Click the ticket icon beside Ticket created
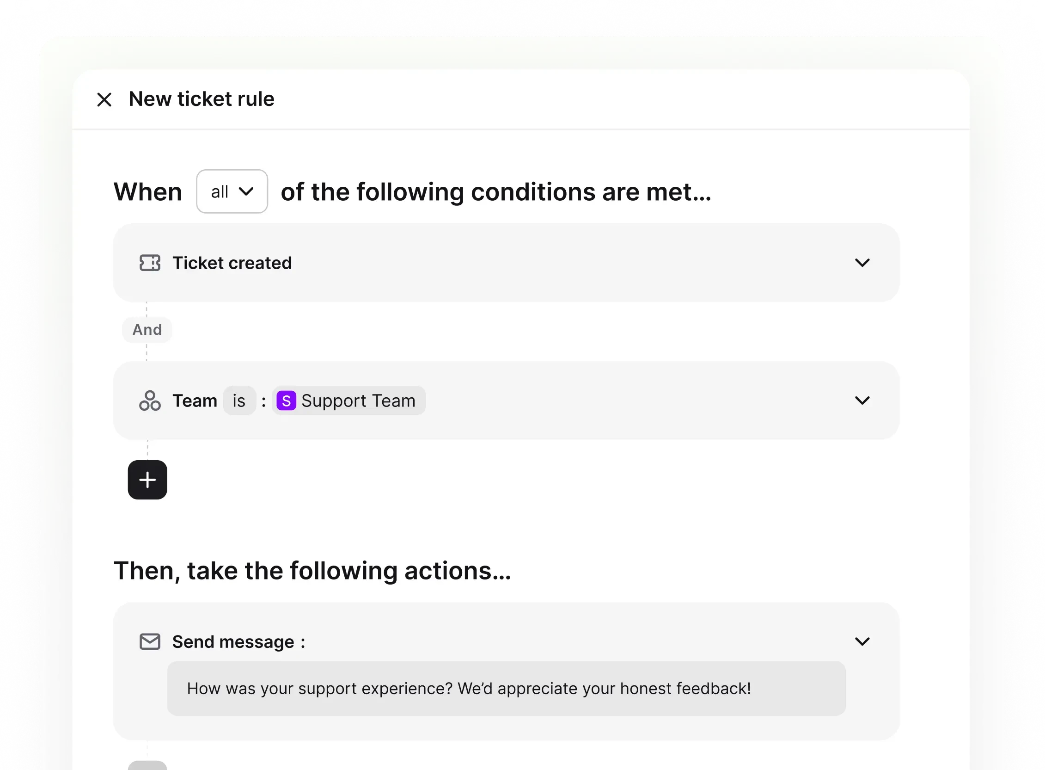Viewport: 1045px width, 770px height. (149, 262)
